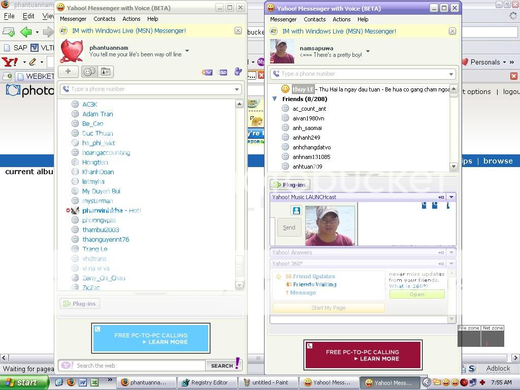Check voicemail via the voicemail icon
This screenshot has width=520, height=390.
(x=223, y=72)
